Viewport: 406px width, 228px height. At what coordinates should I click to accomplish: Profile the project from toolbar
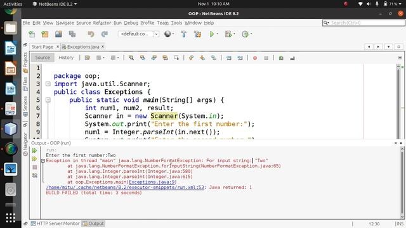(x=245, y=34)
